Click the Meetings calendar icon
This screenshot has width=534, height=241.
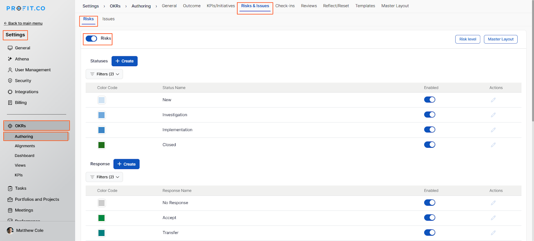(x=10, y=210)
